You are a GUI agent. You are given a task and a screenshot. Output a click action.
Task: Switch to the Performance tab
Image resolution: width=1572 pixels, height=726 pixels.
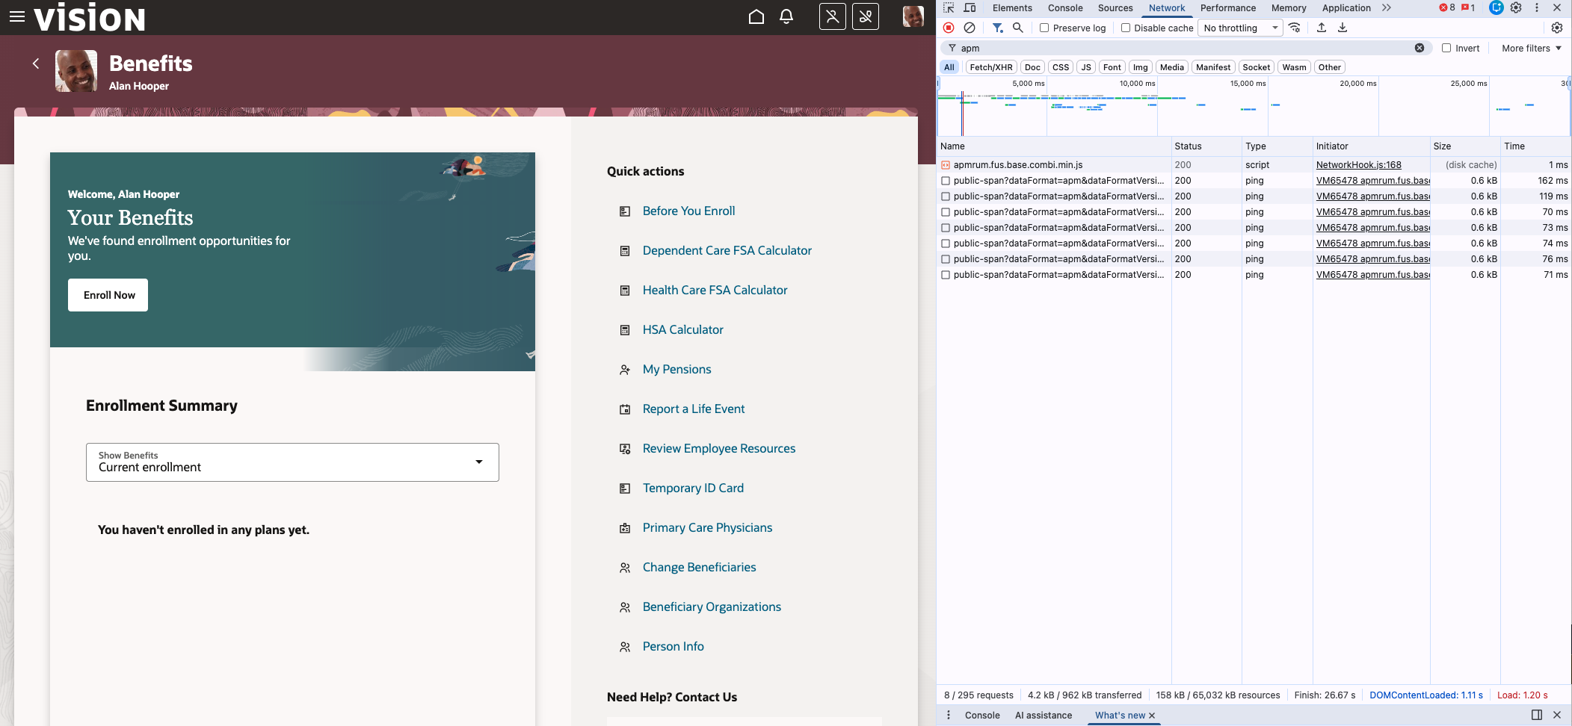tap(1228, 7)
